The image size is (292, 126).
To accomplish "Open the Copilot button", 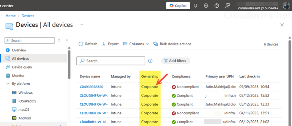I will (178, 6).
